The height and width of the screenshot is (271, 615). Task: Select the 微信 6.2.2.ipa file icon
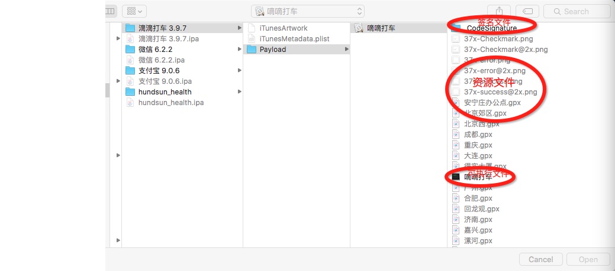[130, 60]
